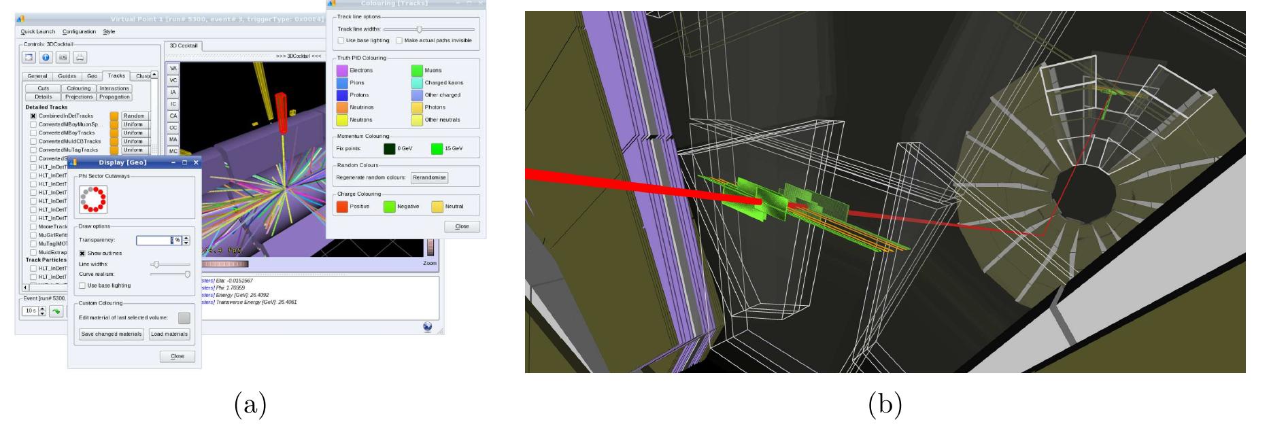Click the VA view button
This screenshot has height=437, width=1269.
pyautogui.click(x=173, y=69)
